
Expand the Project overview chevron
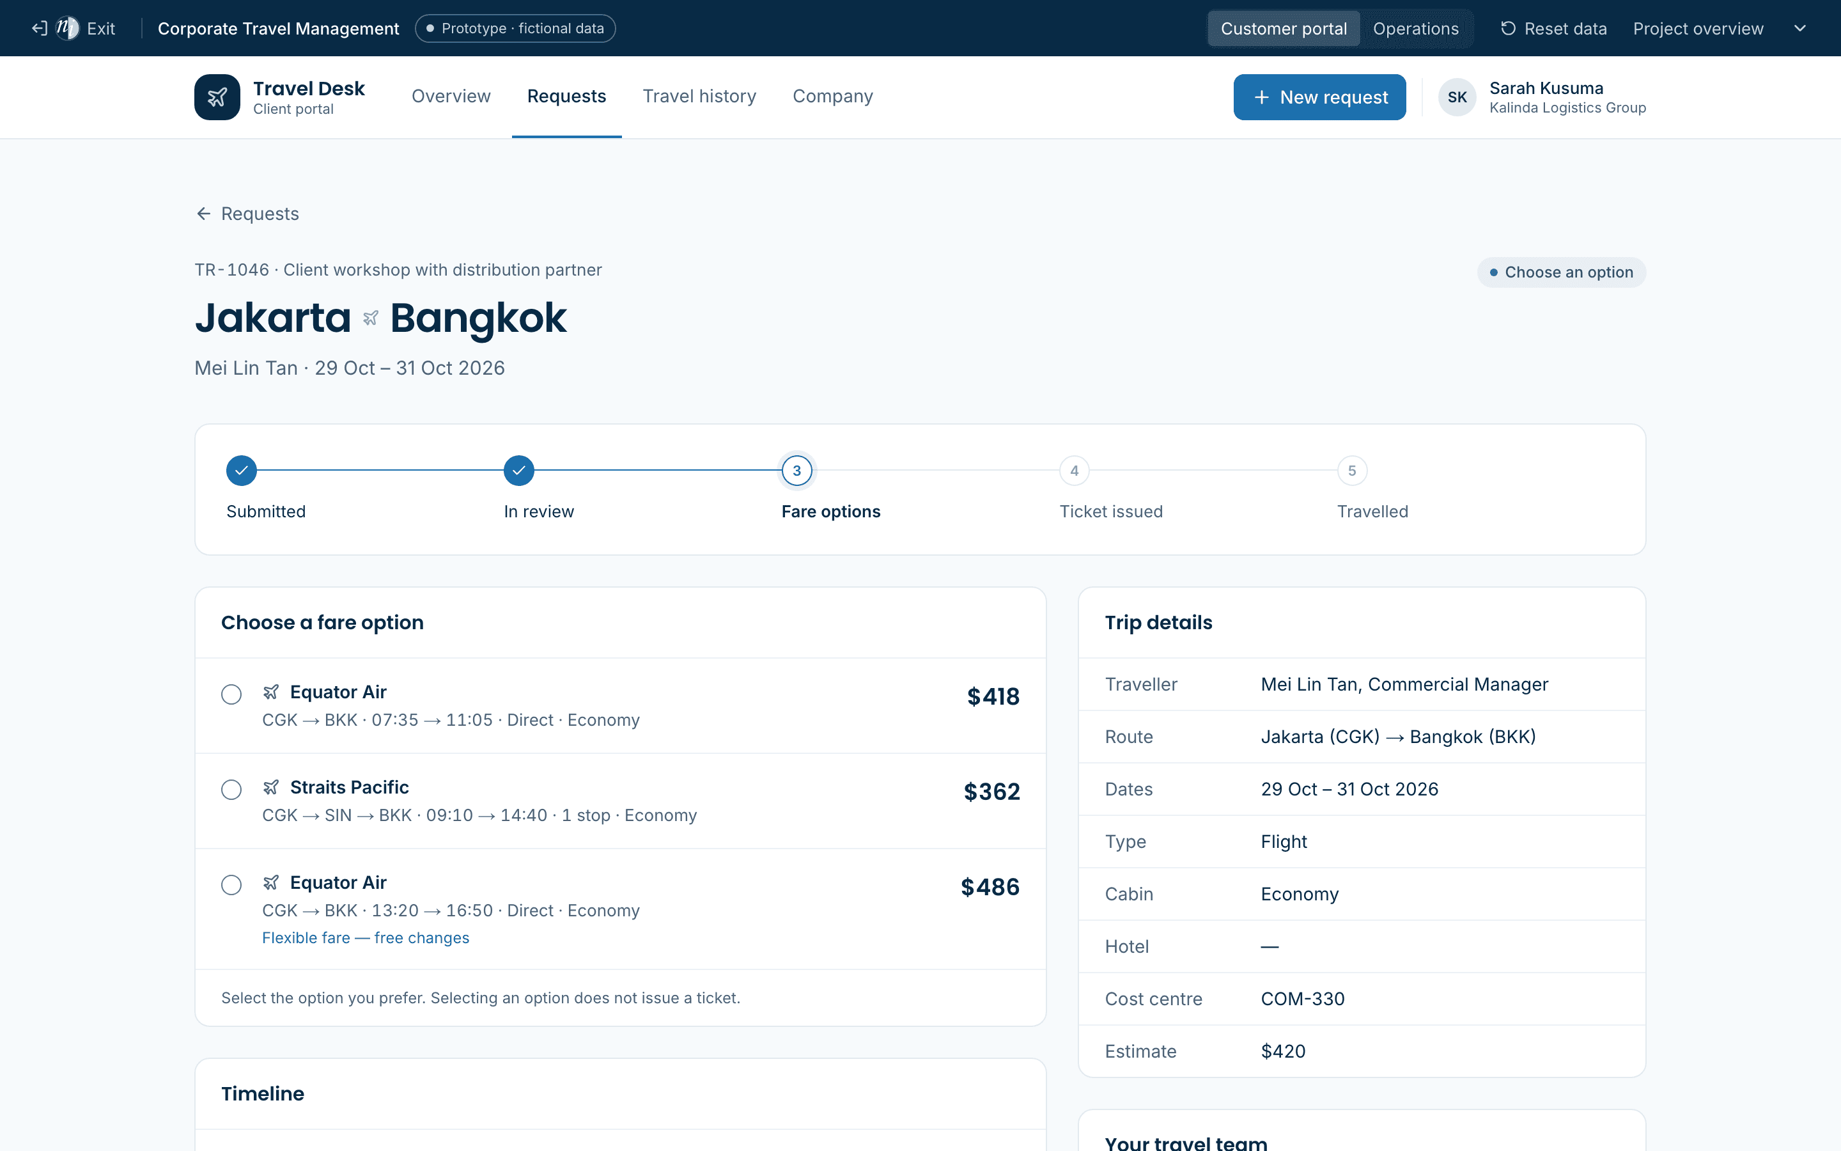click(x=1800, y=28)
